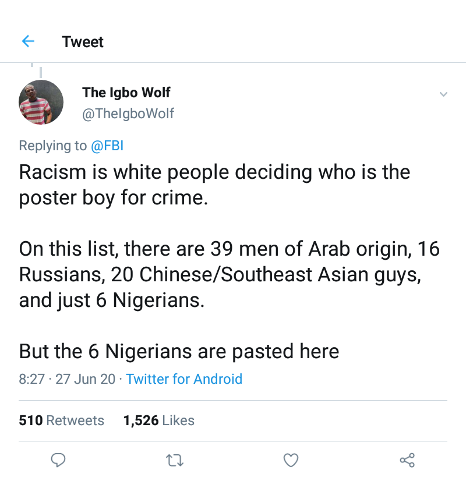Click the 8:27 · 27 Jun 20 timestamp
Viewport: 466px width, 477px height.
[x=67, y=379]
